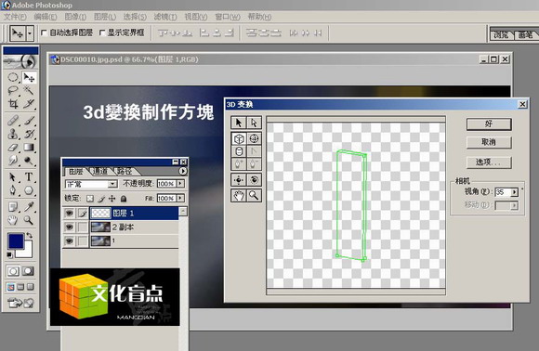Open 文件 menu
Image resolution: width=539 pixels, height=351 pixels.
tap(15, 17)
